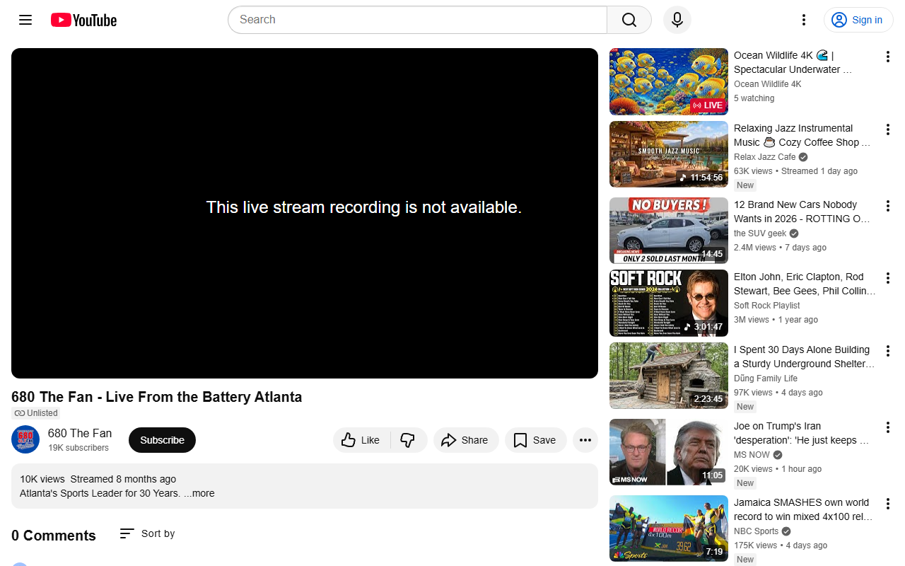
Task: Open Elton John, Eric Clapton video title
Action: (x=805, y=284)
